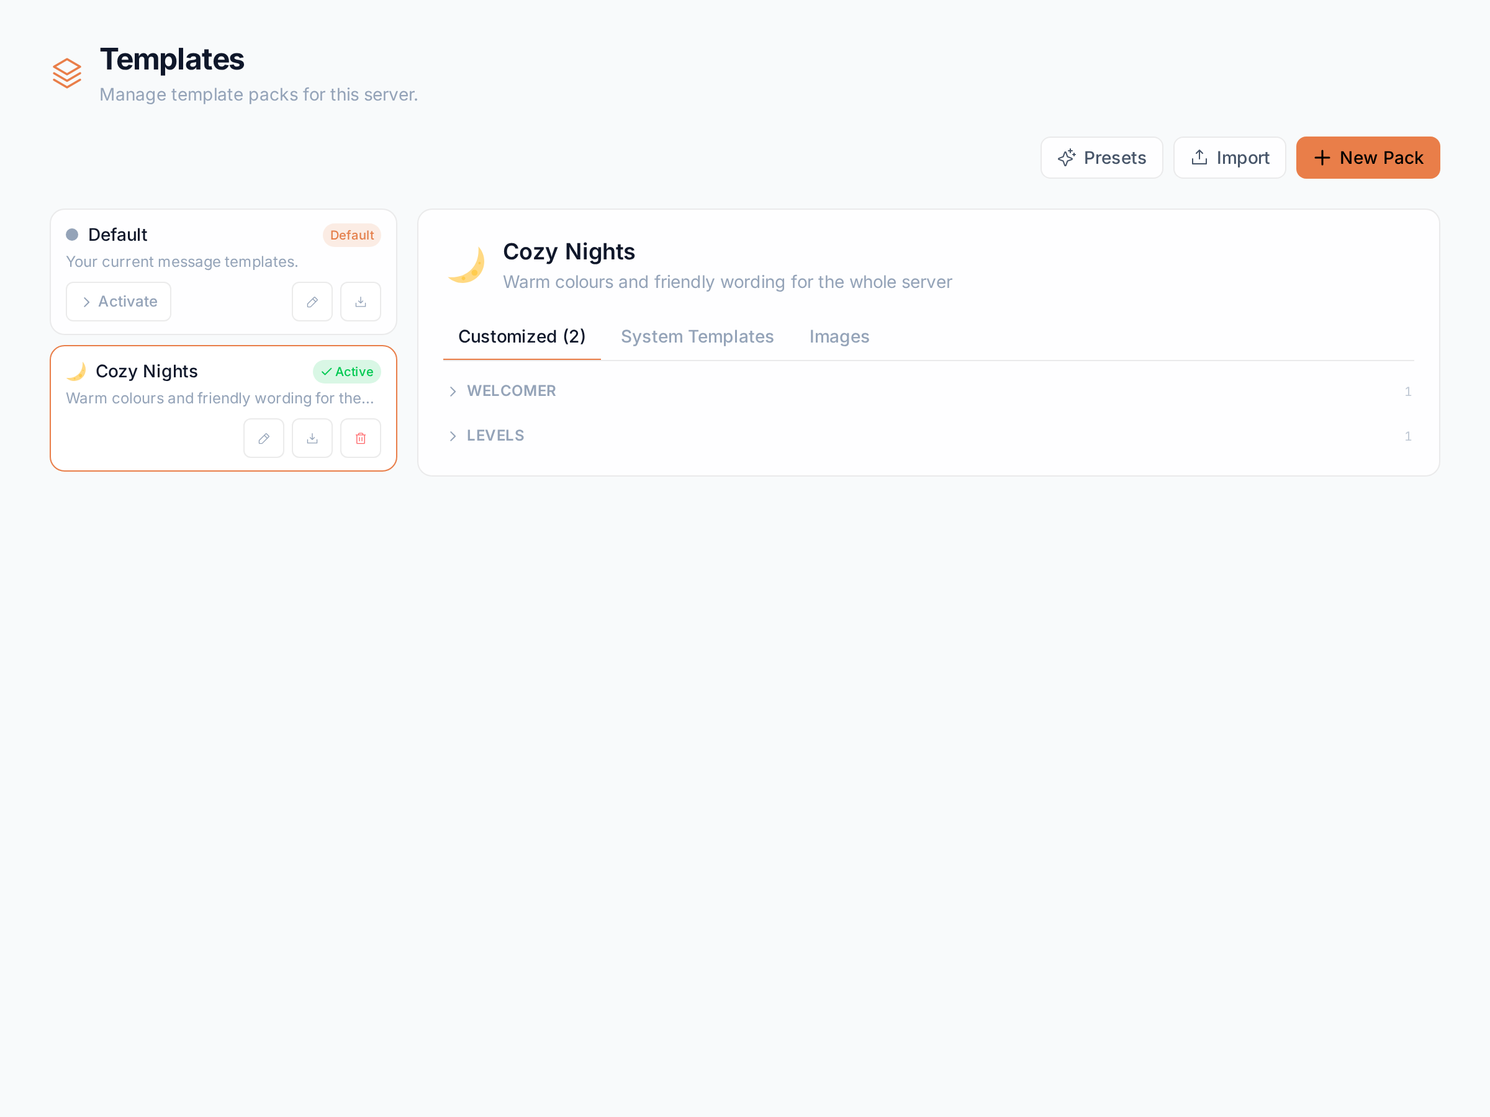1490x1117 pixels.
Task: Click the 'Warm colours... whole server' description
Action: pyautogui.click(x=728, y=282)
